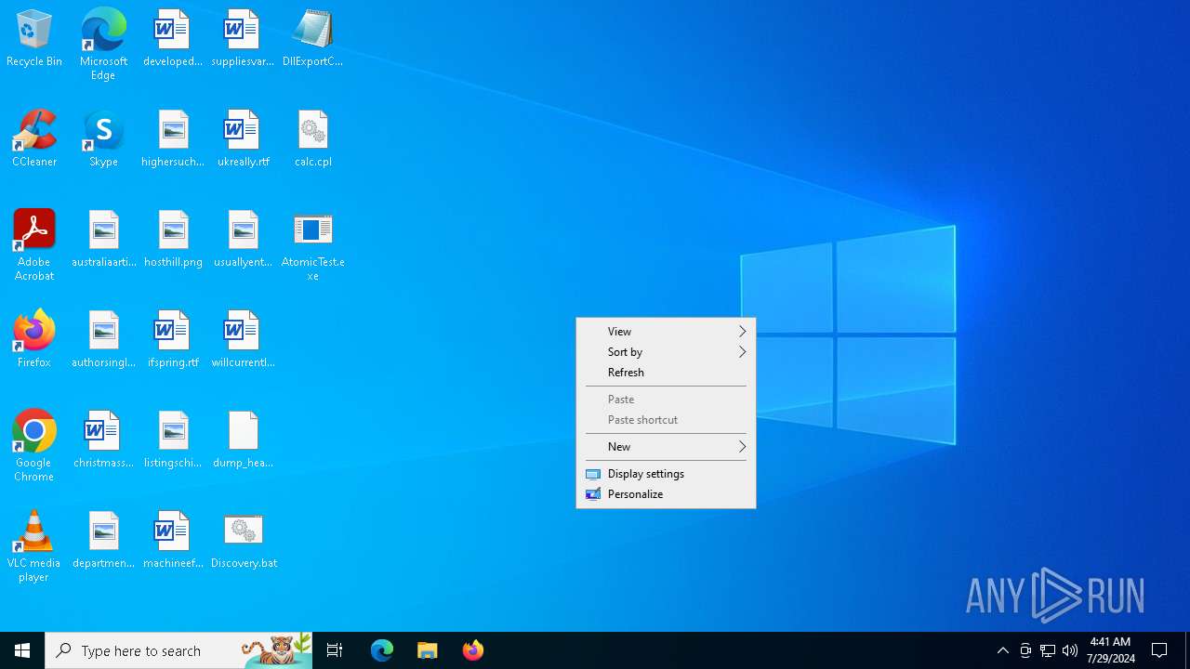
Task: Select the hosthill.png image icon
Action: [x=173, y=240]
